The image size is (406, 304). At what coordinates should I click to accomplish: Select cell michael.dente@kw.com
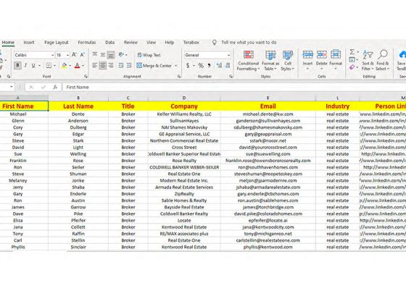268,114
